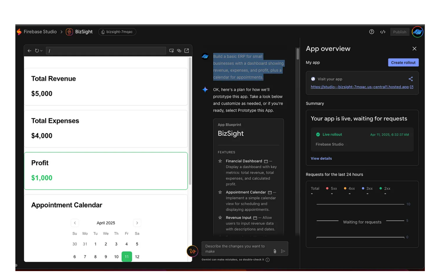The image size is (436, 275).
Task: Select April 12 in calendar
Action: click(x=137, y=257)
